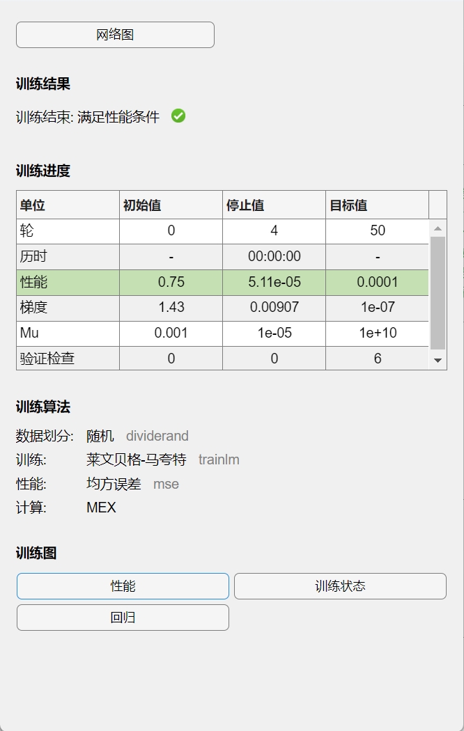
Task: Click the validation check target 6
Action: (377, 358)
